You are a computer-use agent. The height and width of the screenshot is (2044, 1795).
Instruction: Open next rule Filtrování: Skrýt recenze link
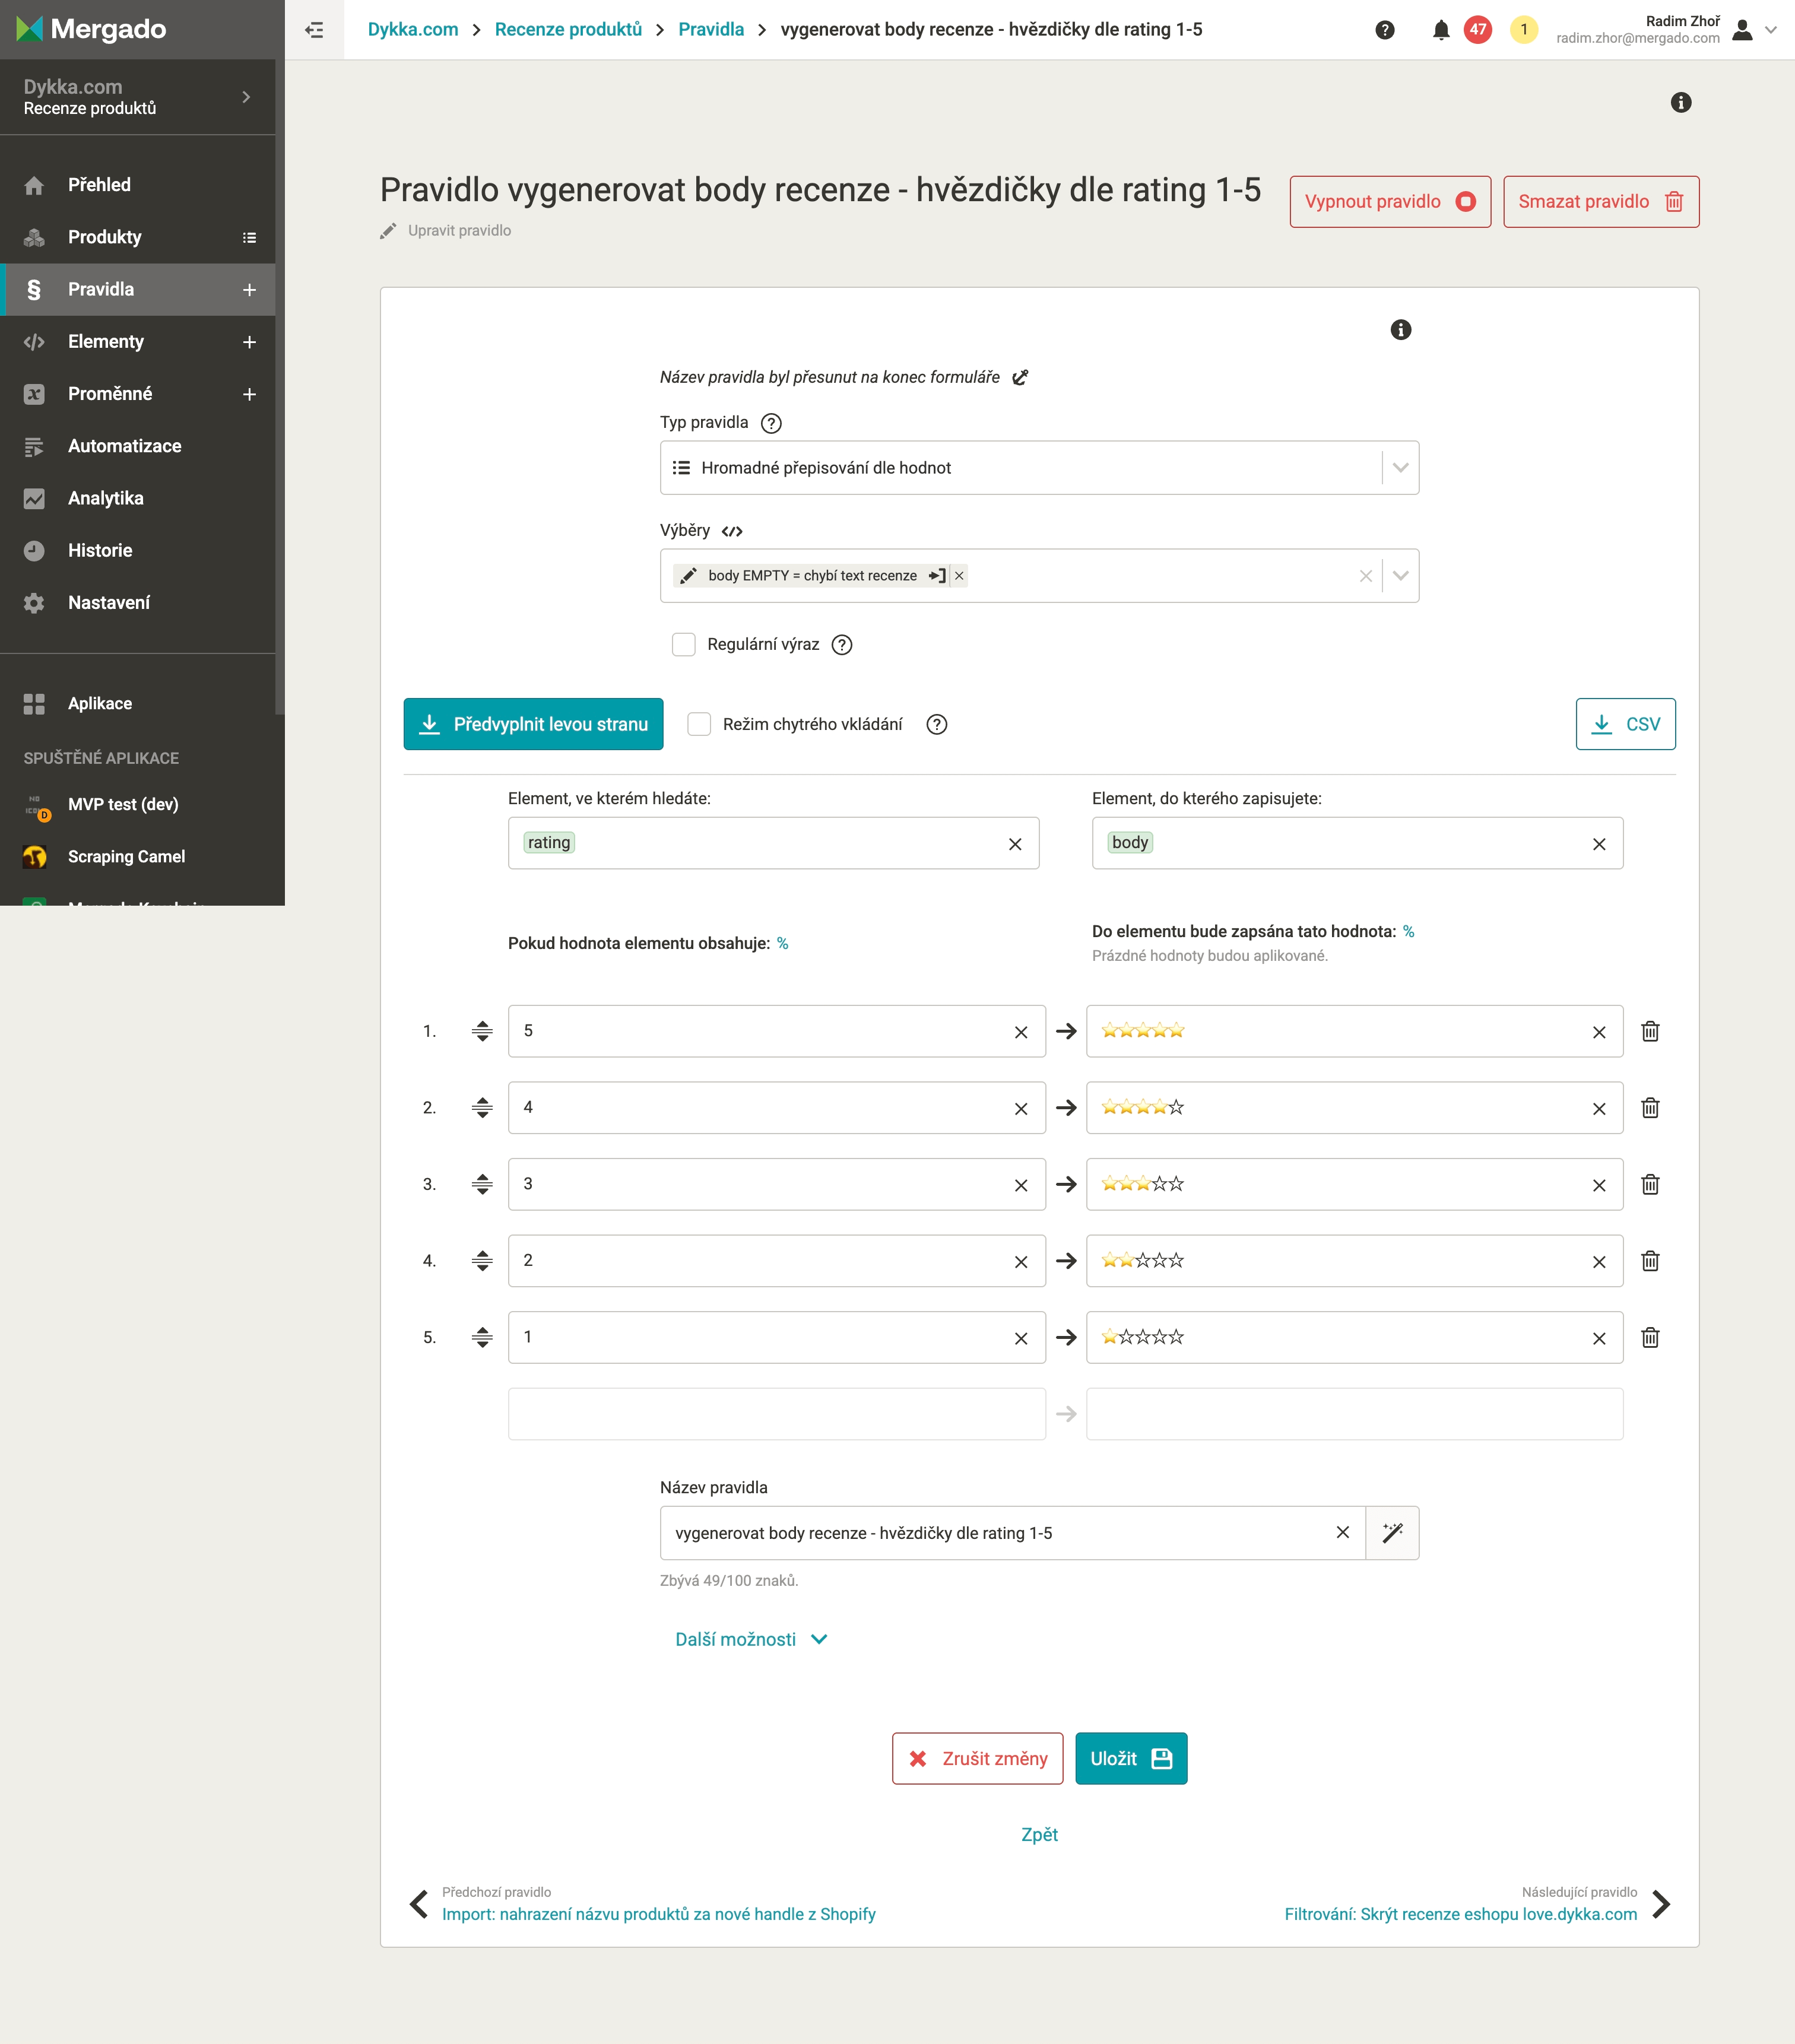pyautogui.click(x=1460, y=1914)
